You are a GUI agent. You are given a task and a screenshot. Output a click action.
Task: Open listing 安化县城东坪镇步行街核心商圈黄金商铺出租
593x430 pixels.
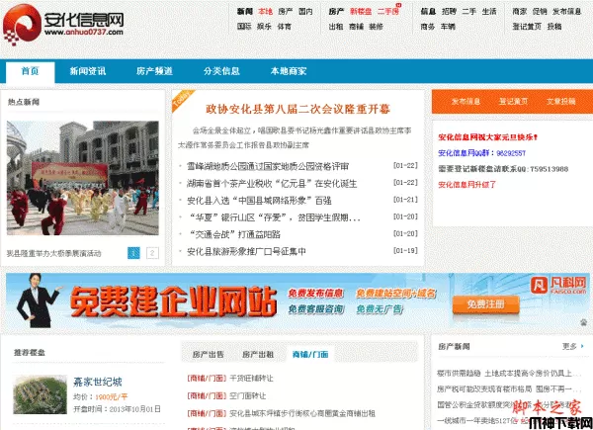(x=302, y=413)
